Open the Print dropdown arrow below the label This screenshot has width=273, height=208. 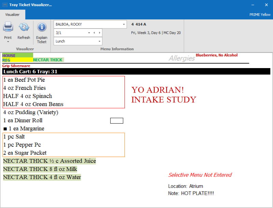(8, 42)
